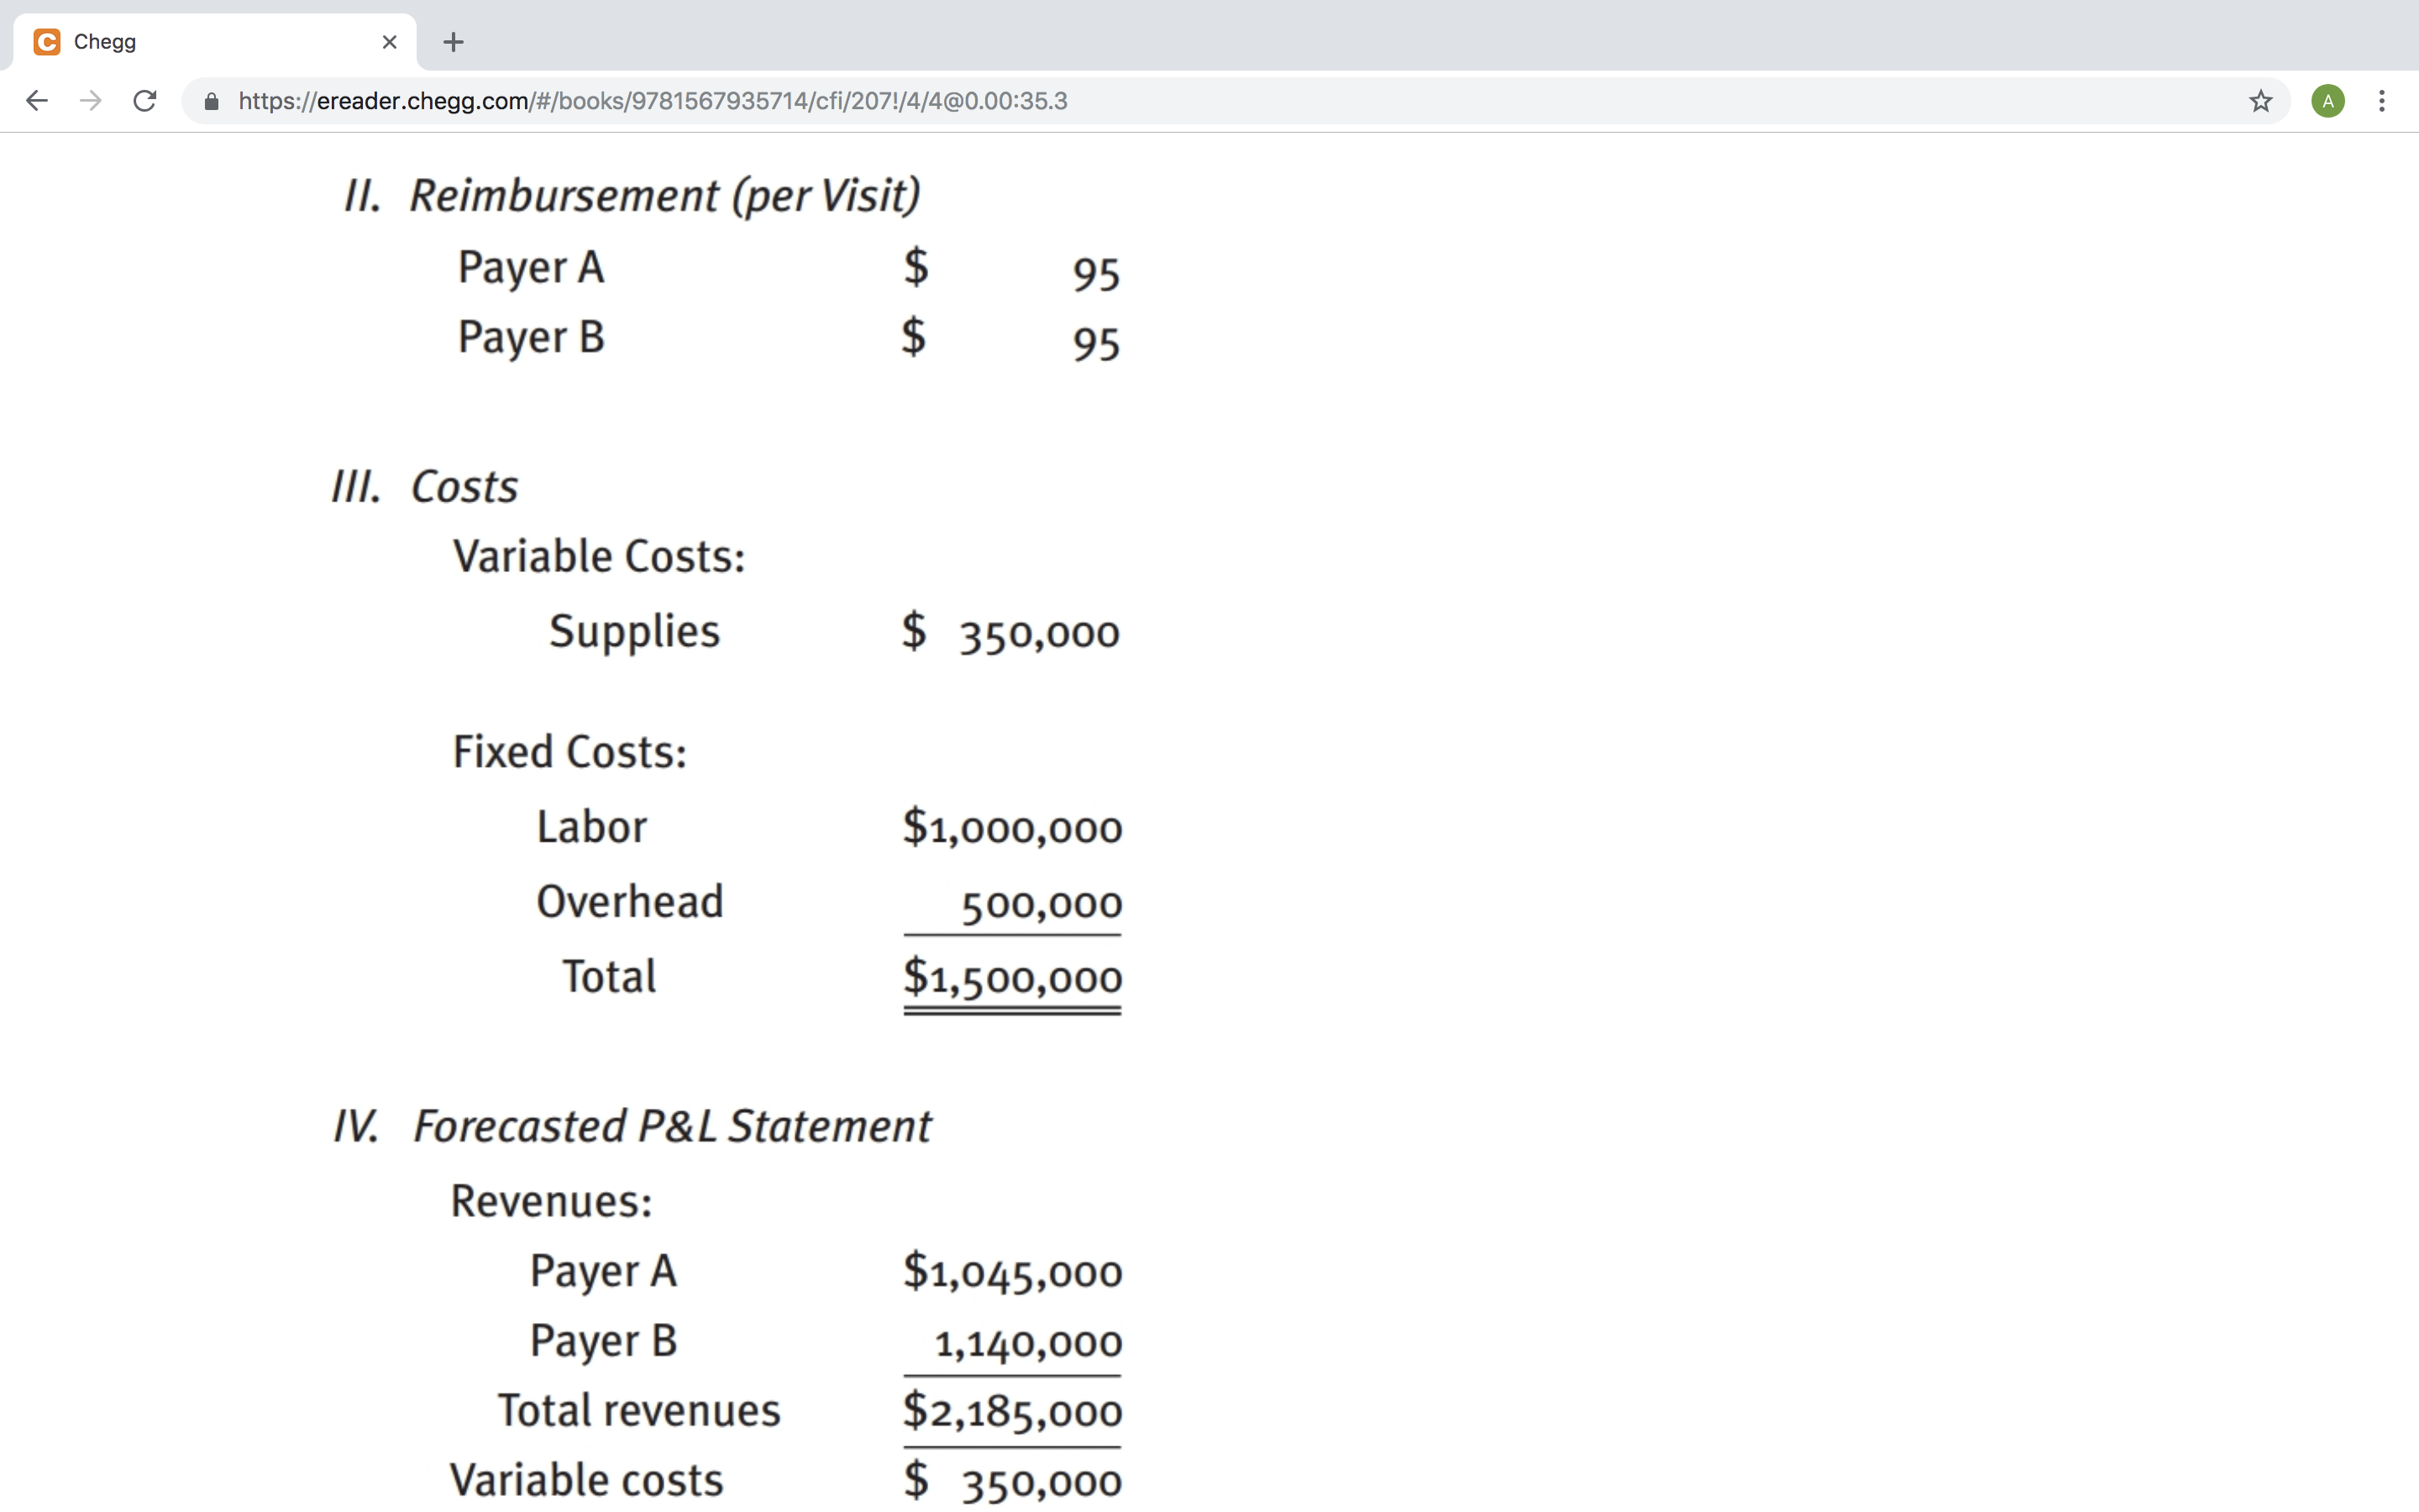Click 'Payer B' under Revenues
This screenshot has height=1512, width=2419.
(x=604, y=1342)
